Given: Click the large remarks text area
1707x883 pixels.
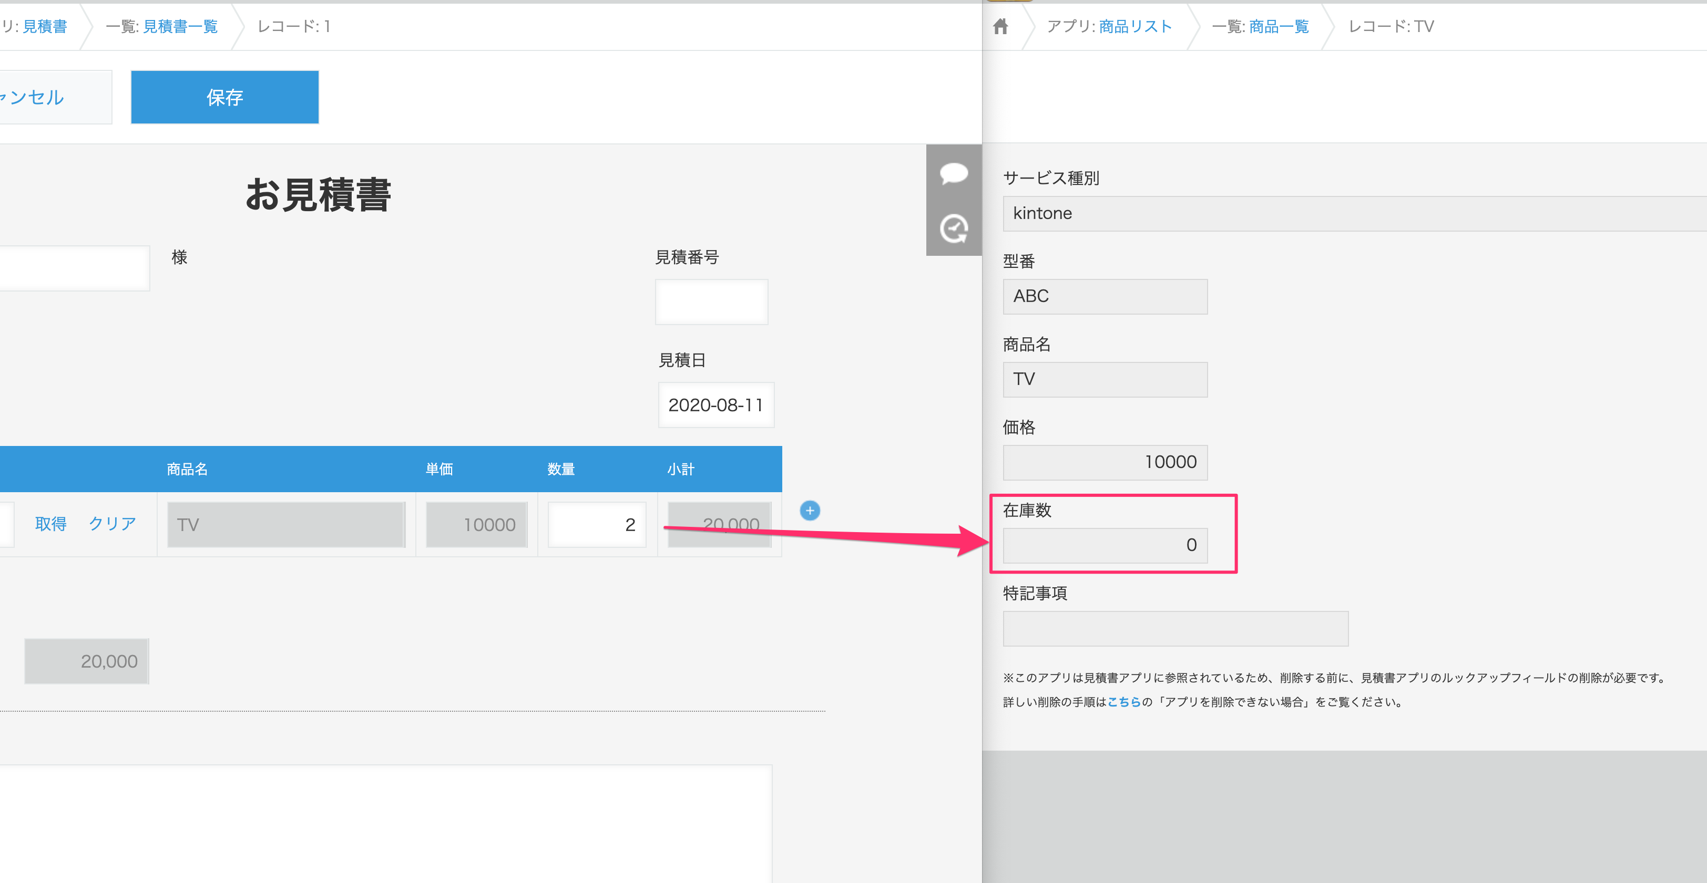Looking at the screenshot, I should coord(386,824).
